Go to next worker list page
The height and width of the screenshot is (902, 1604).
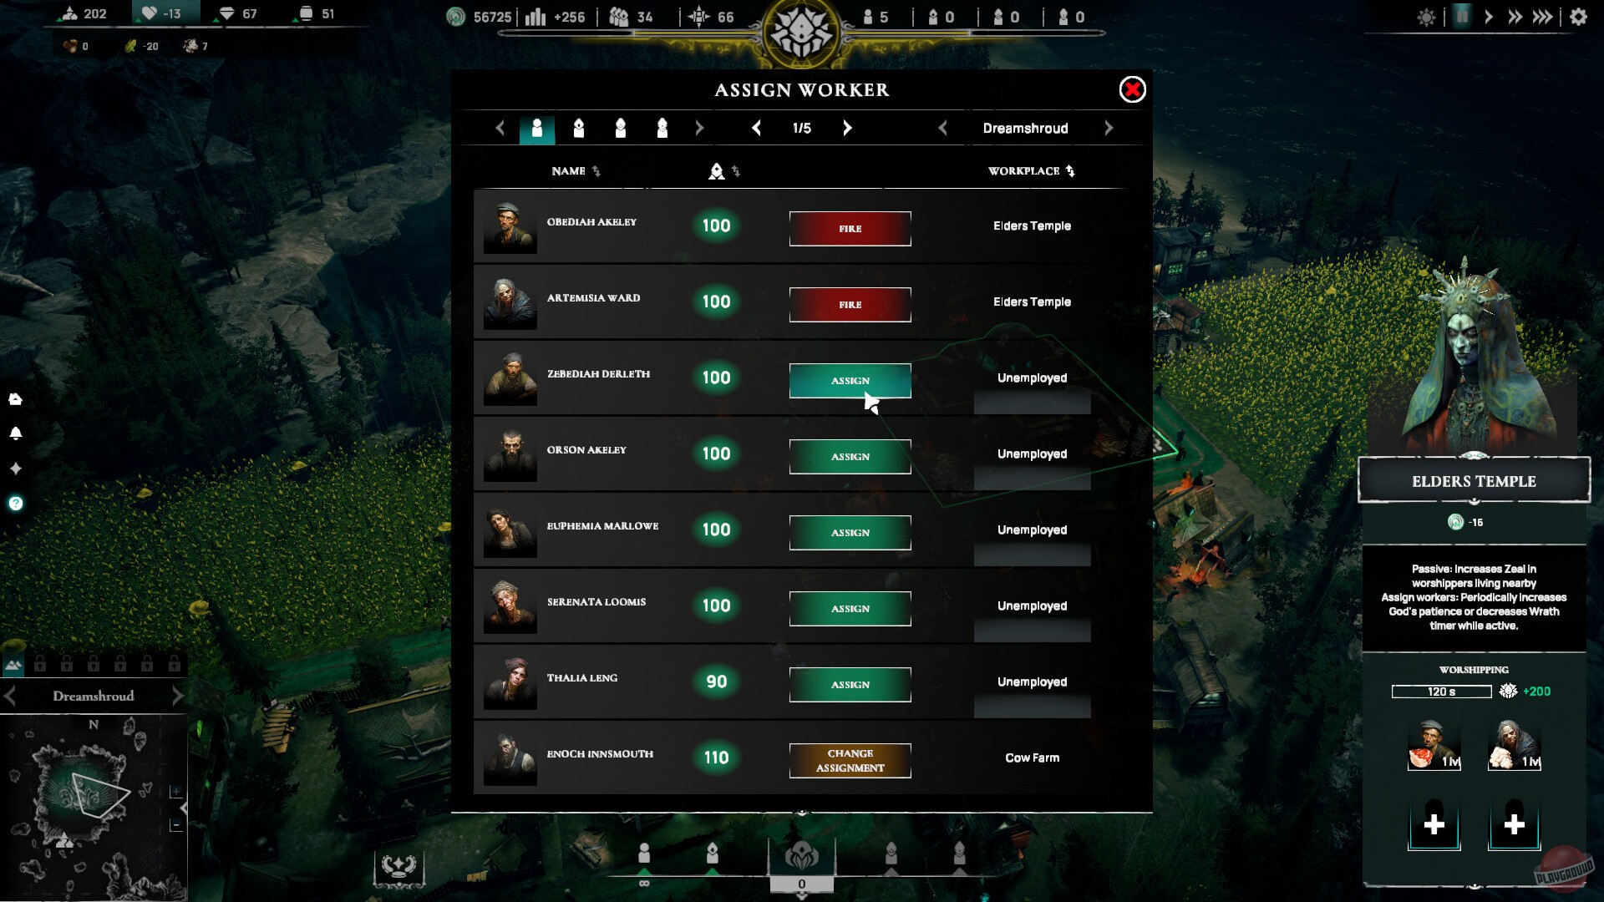click(x=847, y=128)
